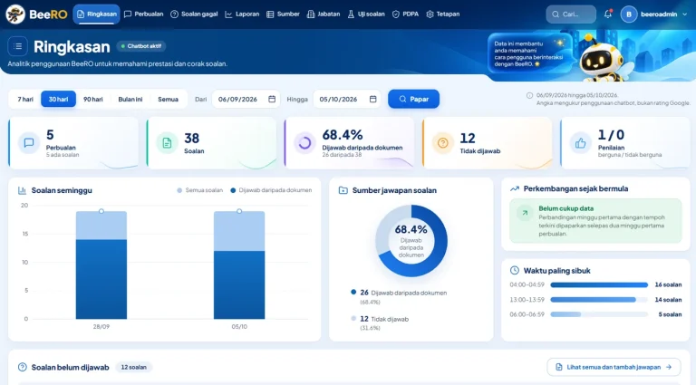
Task: Open the Perbualan navigation tab
Action: (143, 14)
